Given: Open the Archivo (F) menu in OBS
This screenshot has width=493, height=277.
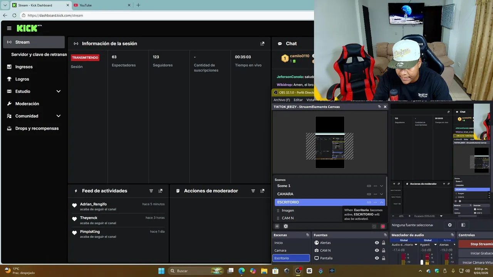Looking at the screenshot, I should pyautogui.click(x=282, y=100).
